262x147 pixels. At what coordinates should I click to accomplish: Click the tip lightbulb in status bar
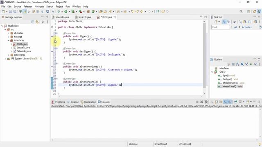260,144
